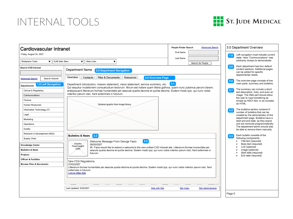Click the Welcome Message graphic placeholder
Viewport: 293px width, 219px height.
tap(78, 148)
